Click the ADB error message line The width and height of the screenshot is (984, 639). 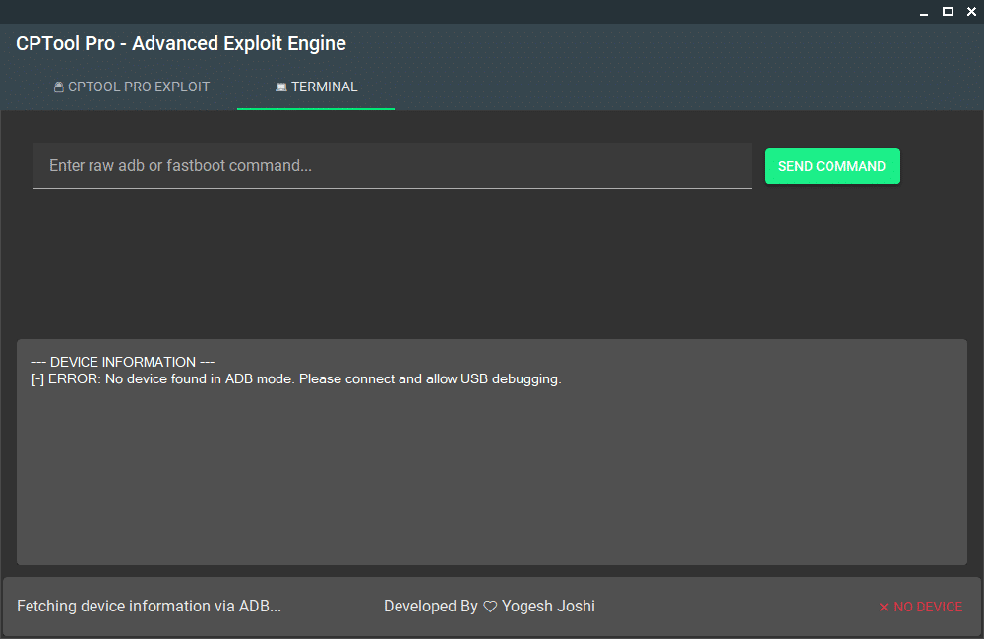[294, 378]
